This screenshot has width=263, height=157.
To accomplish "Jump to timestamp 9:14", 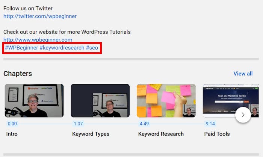I will 210,124.
